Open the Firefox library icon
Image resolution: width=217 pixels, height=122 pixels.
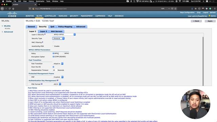(x=196, y=8)
